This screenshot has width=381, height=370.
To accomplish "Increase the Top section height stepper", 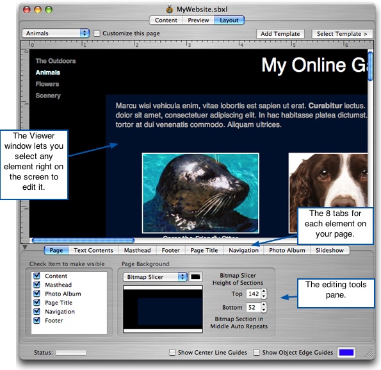I will 264,291.
